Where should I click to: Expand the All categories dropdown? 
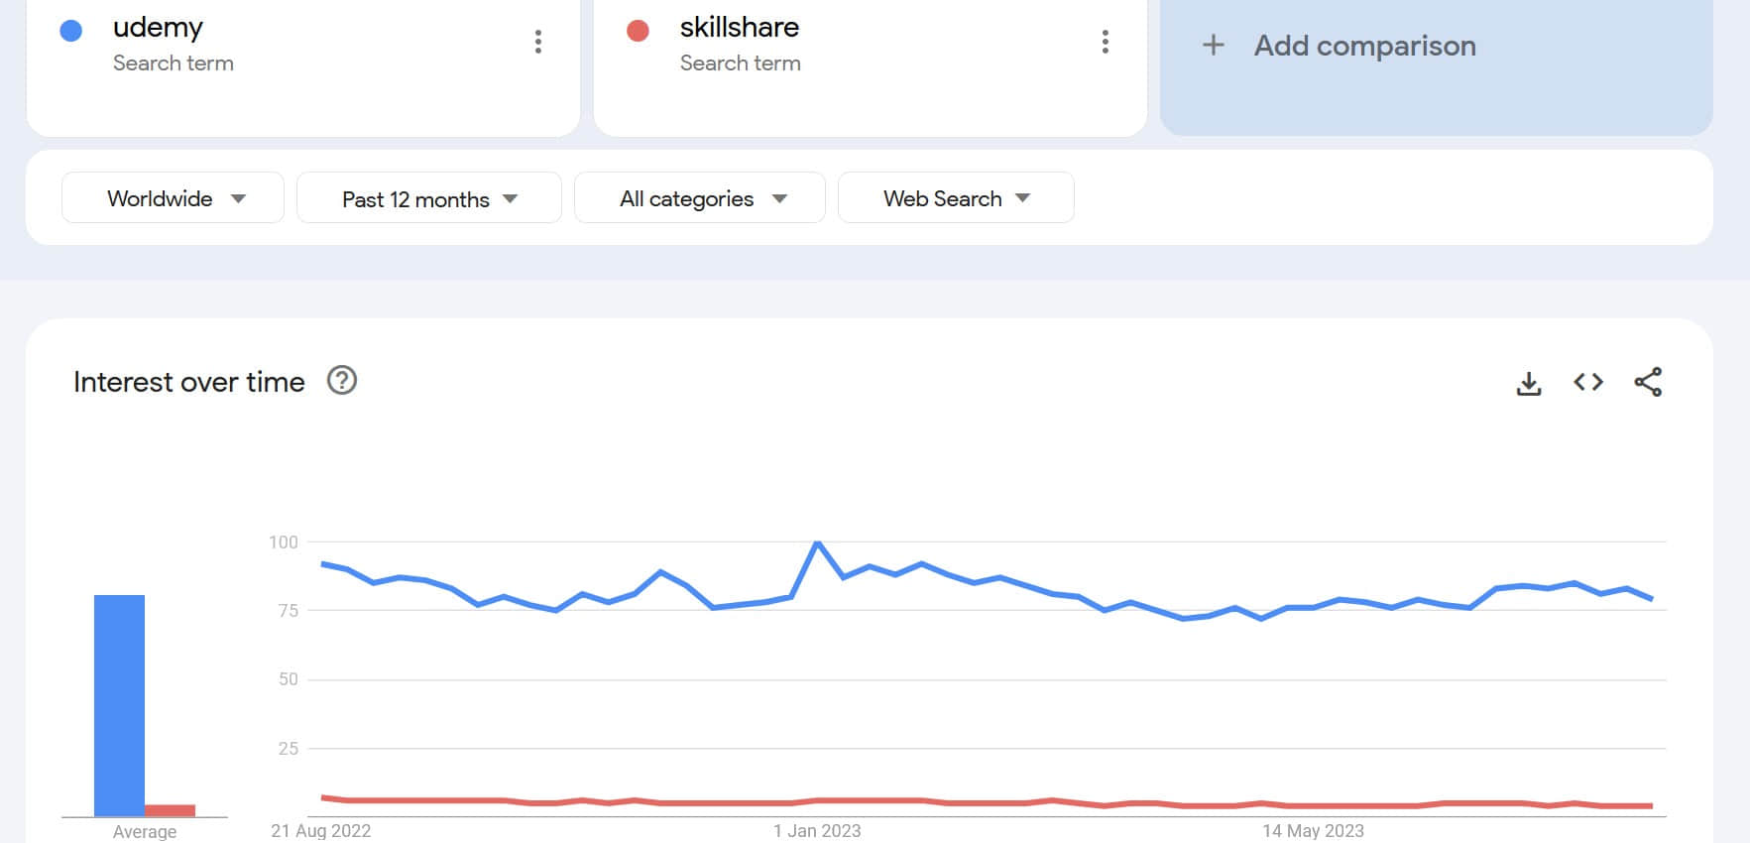pyautogui.click(x=700, y=198)
